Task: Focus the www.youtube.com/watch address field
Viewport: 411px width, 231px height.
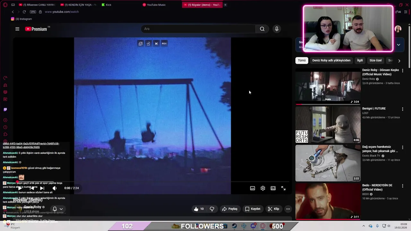Action: (62, 12)
